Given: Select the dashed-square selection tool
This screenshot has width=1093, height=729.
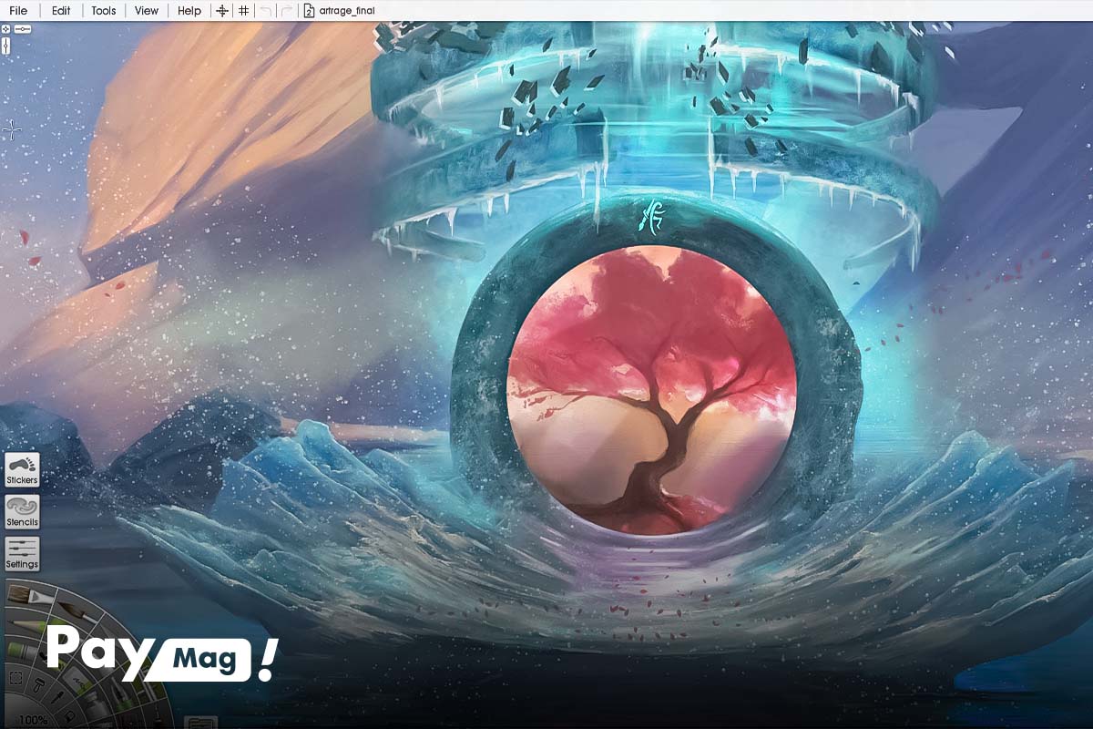Looking at the screenshot, I should [15, 678].
